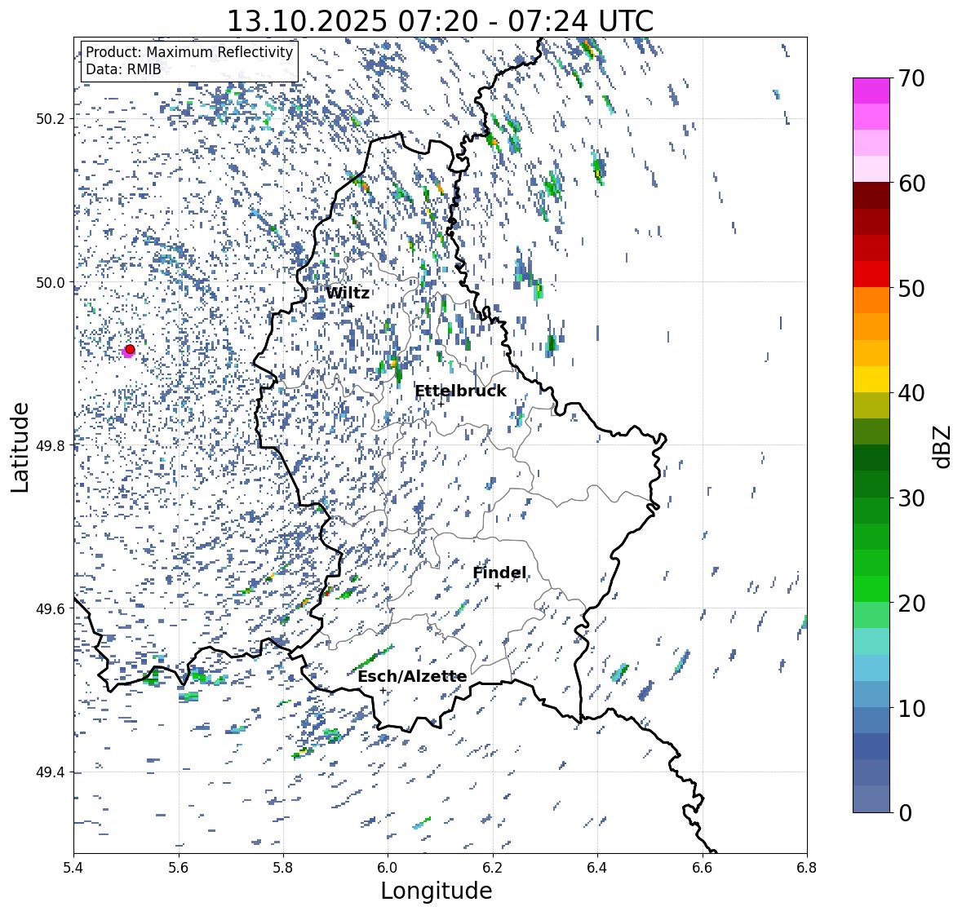Click the Wiltz city label
The height and width of the screenshot is (911, 962).
348,293
